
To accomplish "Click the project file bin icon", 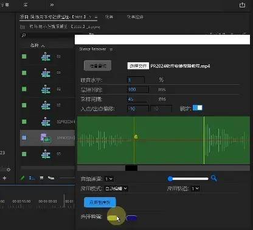I will tap(23, 27).
